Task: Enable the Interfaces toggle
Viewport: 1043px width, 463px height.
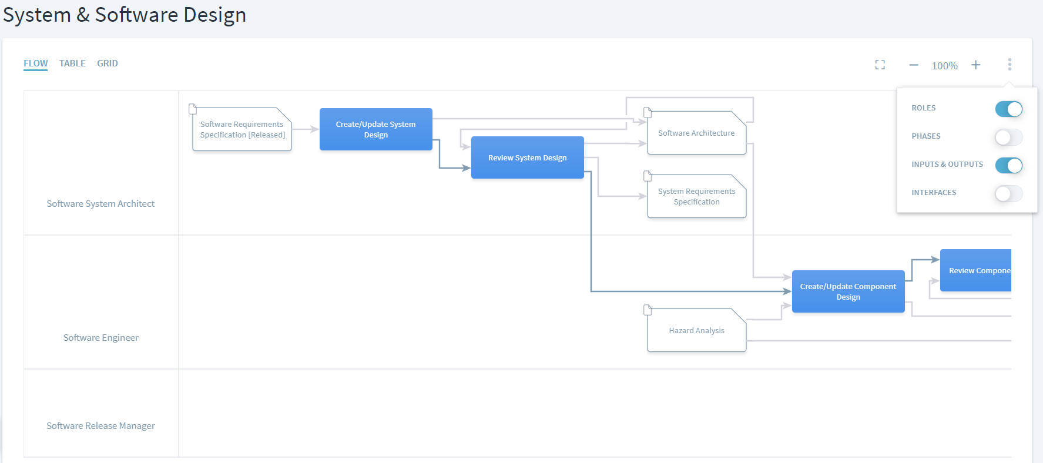Action: tap(1008, 193)
